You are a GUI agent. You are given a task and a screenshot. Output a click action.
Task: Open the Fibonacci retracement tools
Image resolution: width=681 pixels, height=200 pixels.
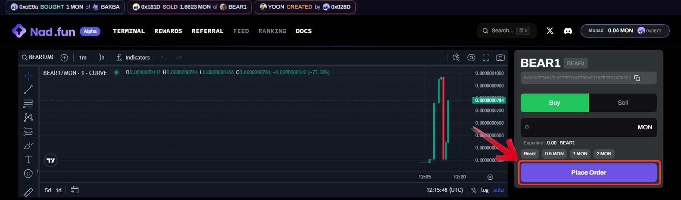point(28,103)
